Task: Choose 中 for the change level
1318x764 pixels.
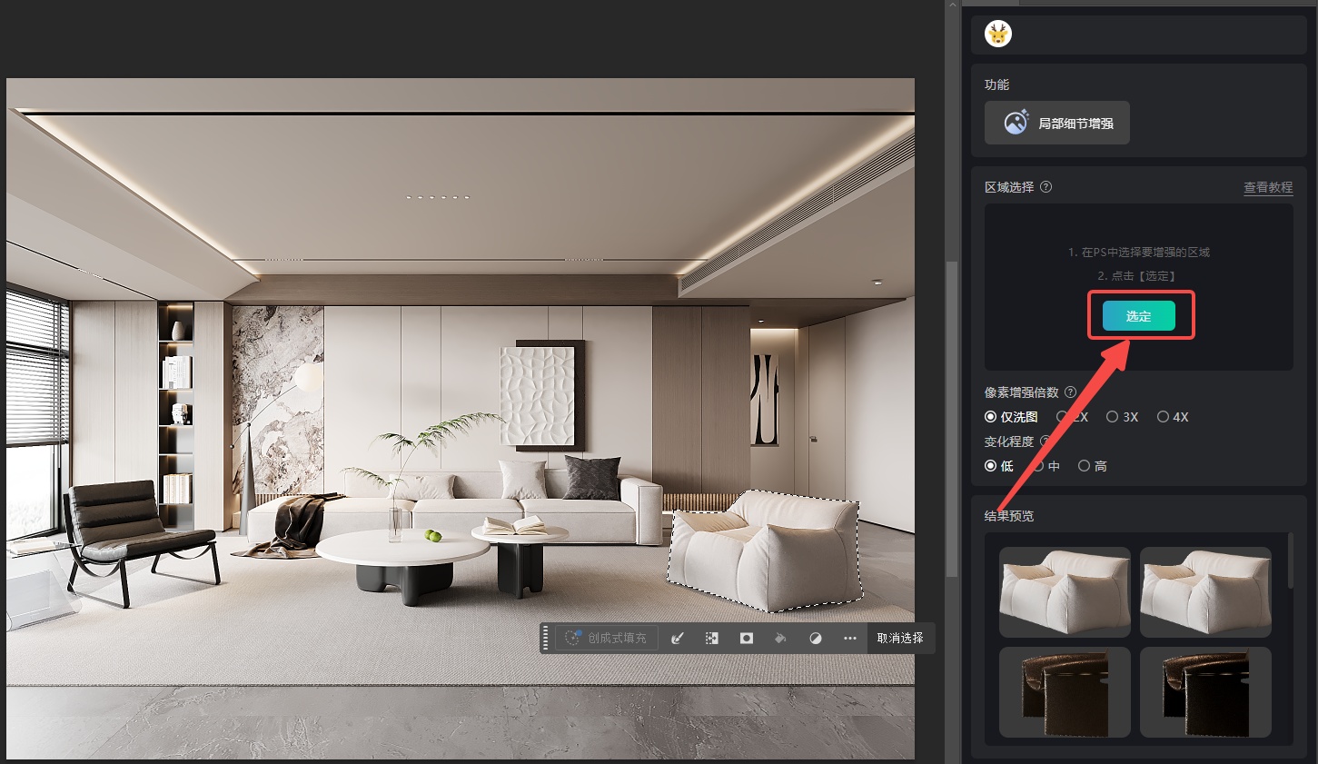Action: (1046, 466)
